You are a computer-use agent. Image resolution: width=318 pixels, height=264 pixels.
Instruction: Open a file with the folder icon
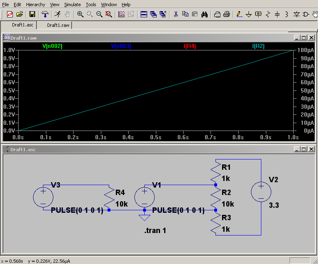click(x=19, y=14)
